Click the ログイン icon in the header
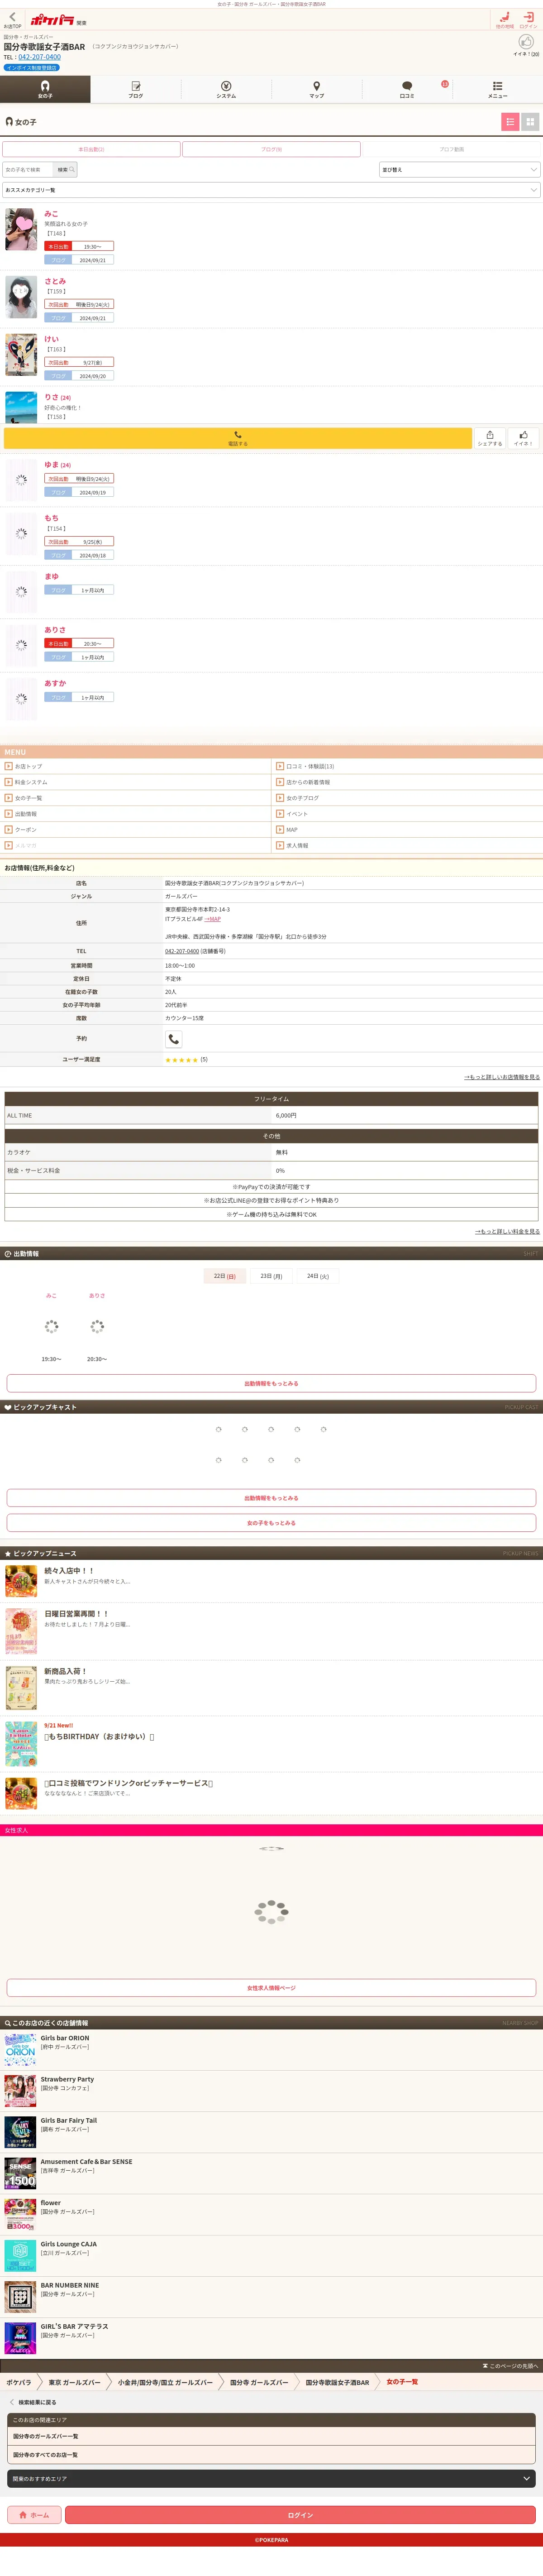The width and height of the screenshot is (543, 2576). click(x=528, y=19)
